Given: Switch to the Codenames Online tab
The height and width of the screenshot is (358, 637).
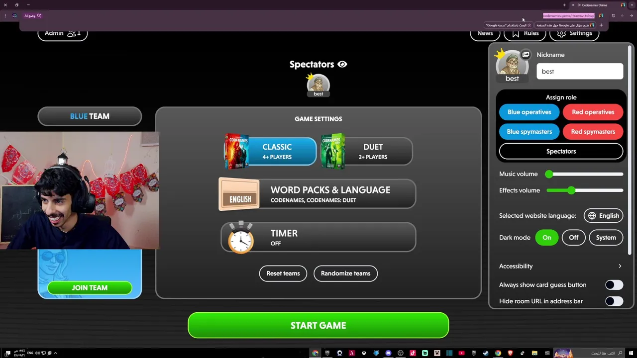Looking at the screenshot, I should click(598, 5).
